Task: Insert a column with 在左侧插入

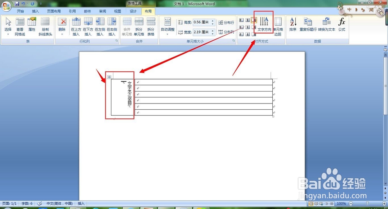Action: tap(100, 26)
